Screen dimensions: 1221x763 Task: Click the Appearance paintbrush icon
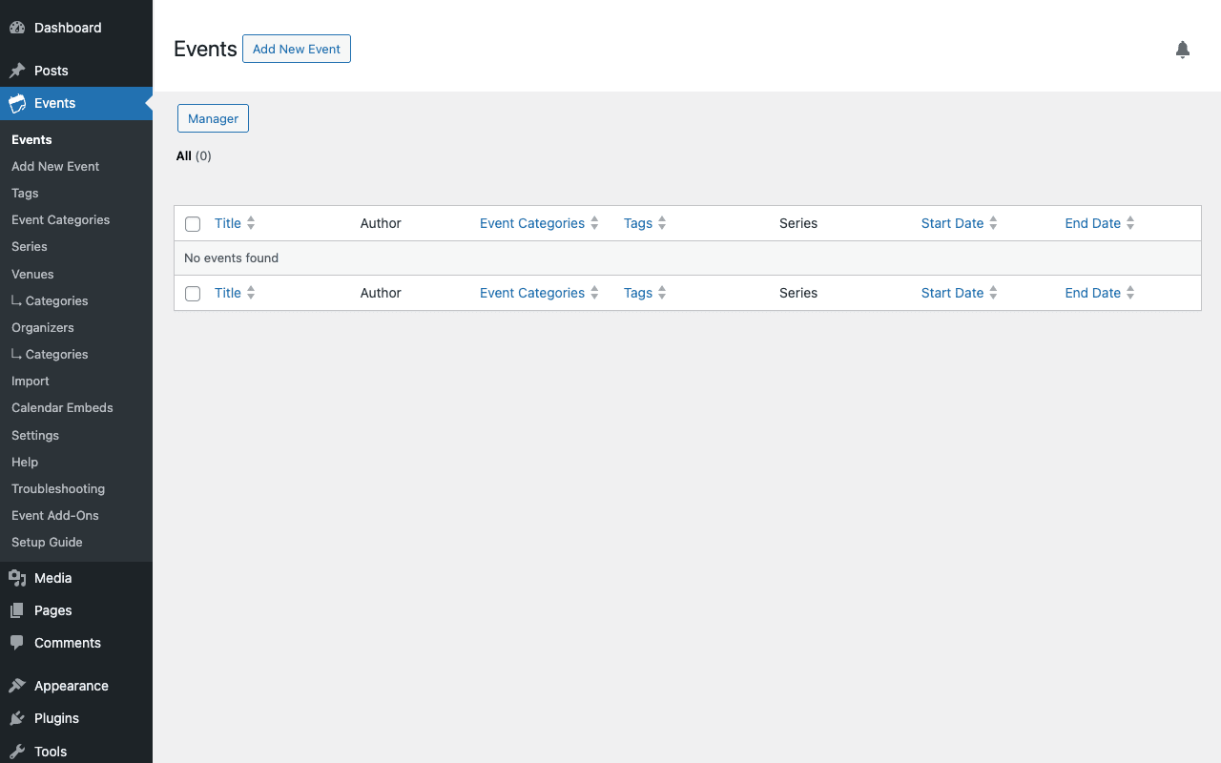click(x=17, y=686)
